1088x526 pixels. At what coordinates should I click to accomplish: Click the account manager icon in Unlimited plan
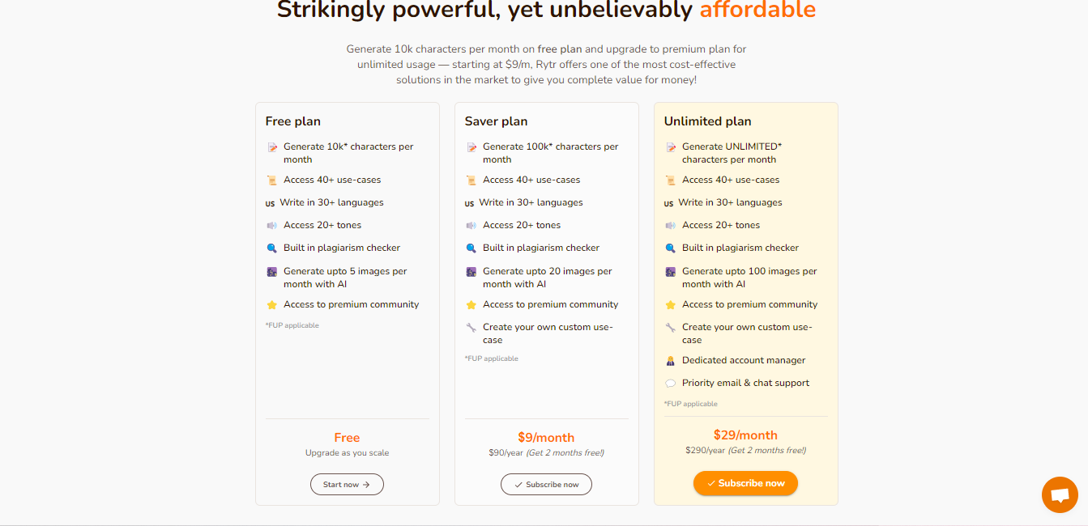(670, 361)
